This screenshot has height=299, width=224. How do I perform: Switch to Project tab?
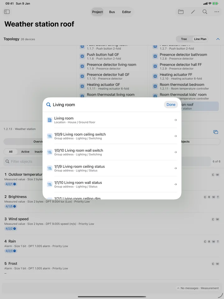[97, 12]
